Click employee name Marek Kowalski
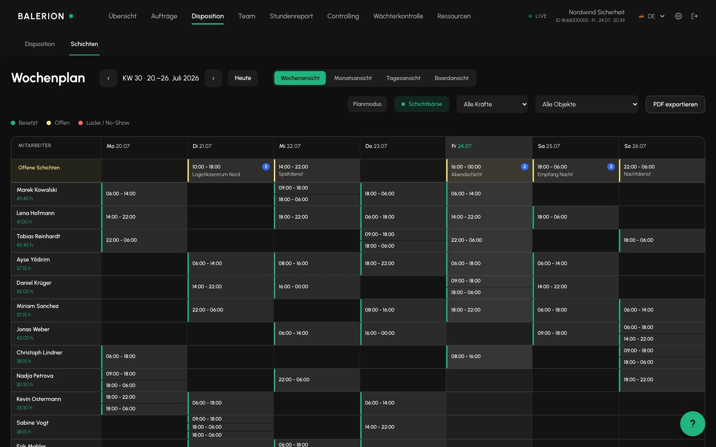This screenshot has width=716, height=447. point(37,190)
